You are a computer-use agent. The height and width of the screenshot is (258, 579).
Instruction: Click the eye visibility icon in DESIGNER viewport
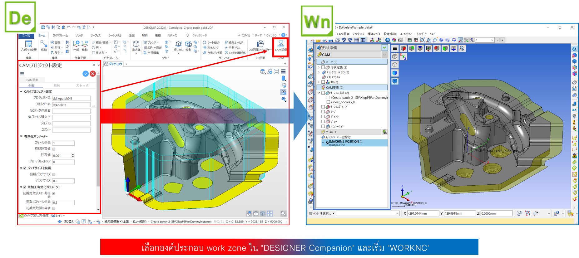click(x=283, y=92)
